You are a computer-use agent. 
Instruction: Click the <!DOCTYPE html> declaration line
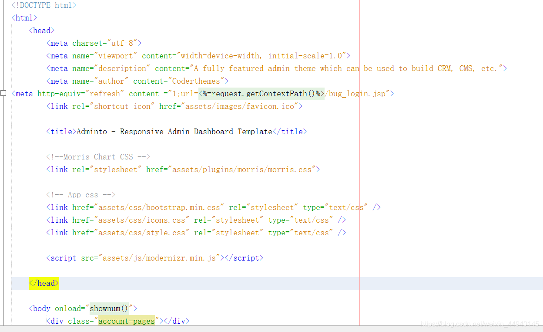pyautogui.click(x=44, y=5)
